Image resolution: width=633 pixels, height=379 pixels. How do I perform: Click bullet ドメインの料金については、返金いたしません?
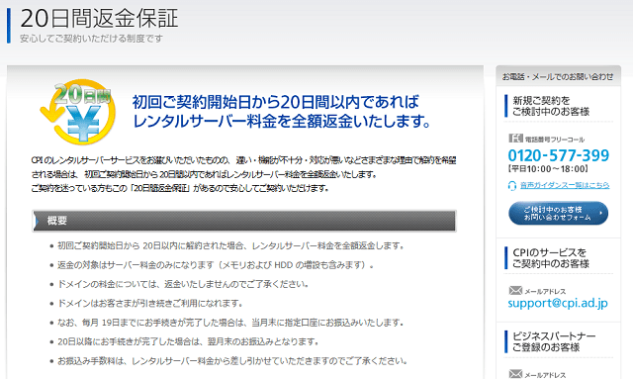pyautogui.click(x=183, y=284)
